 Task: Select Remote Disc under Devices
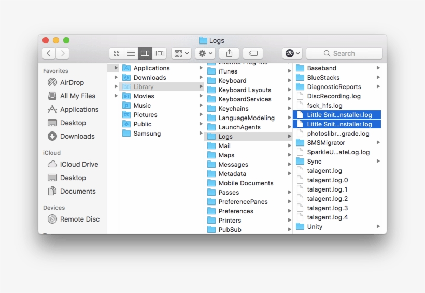point(74,219)
